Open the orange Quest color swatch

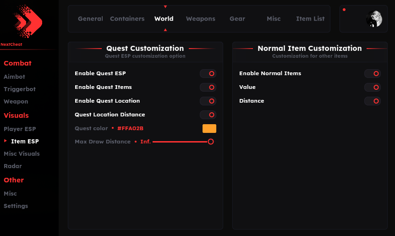[x=209, y=128]
